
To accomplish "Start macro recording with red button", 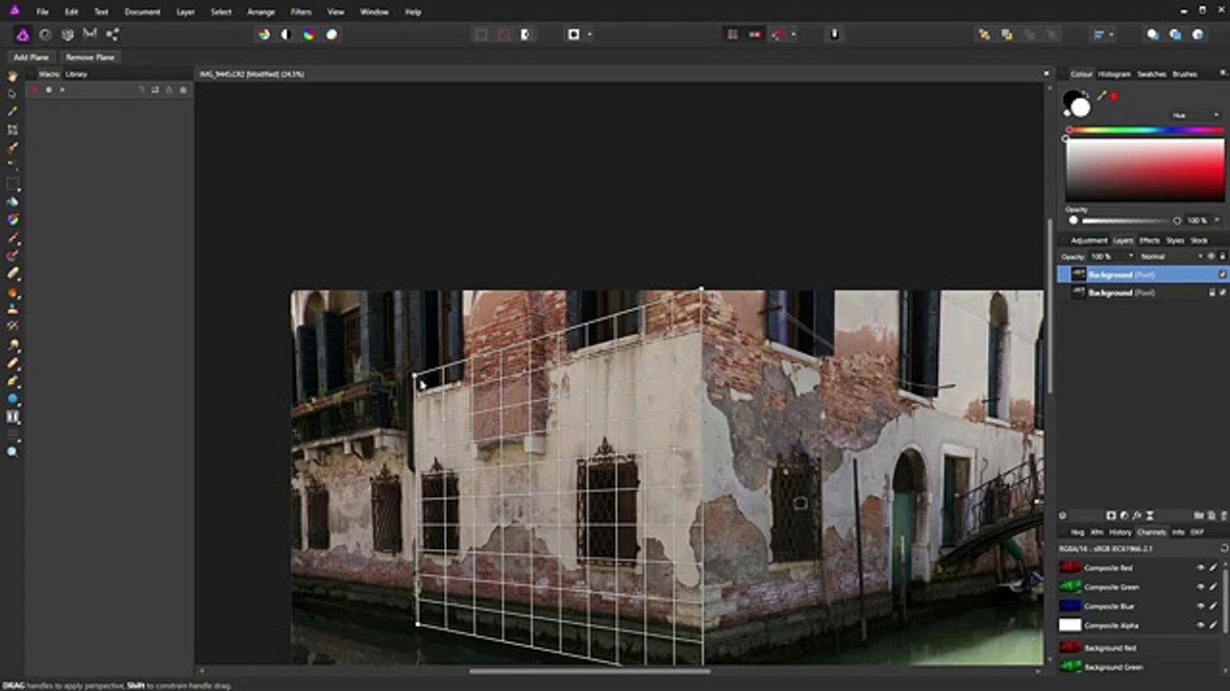I will [x=35, y=90].
